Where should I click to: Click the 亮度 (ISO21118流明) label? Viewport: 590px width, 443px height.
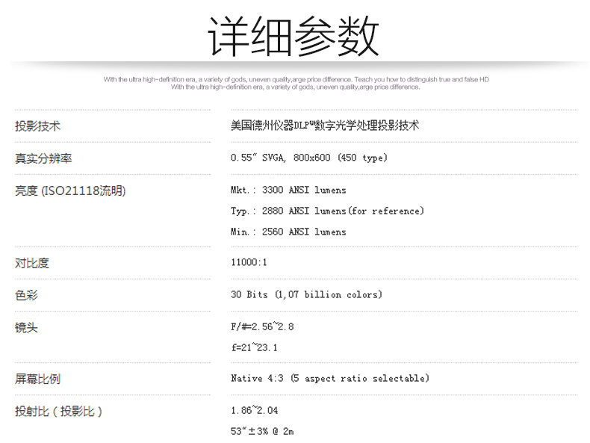[x=70, y=190]
